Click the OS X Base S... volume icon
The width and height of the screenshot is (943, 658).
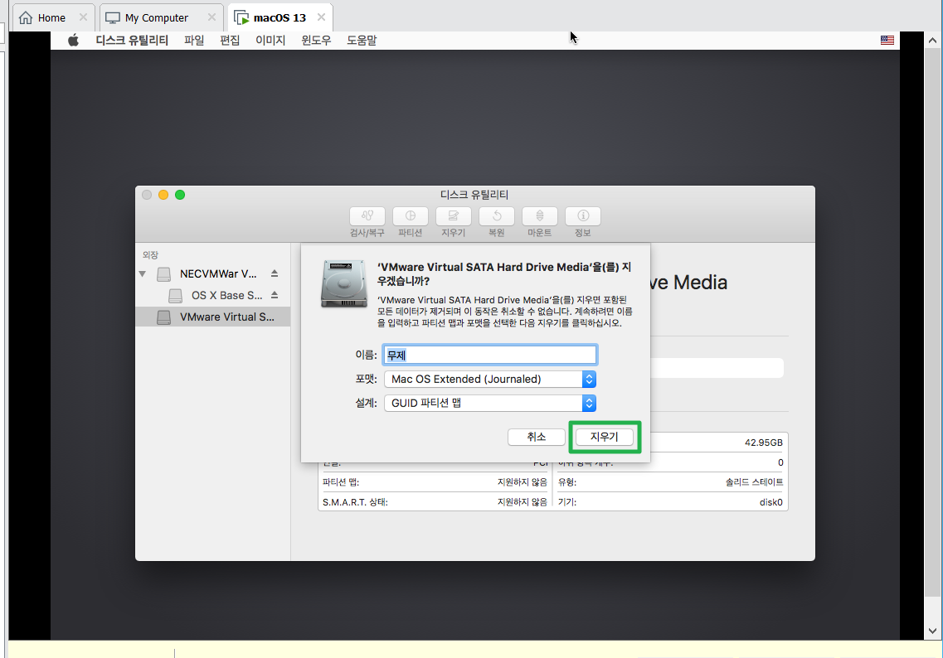176,296
